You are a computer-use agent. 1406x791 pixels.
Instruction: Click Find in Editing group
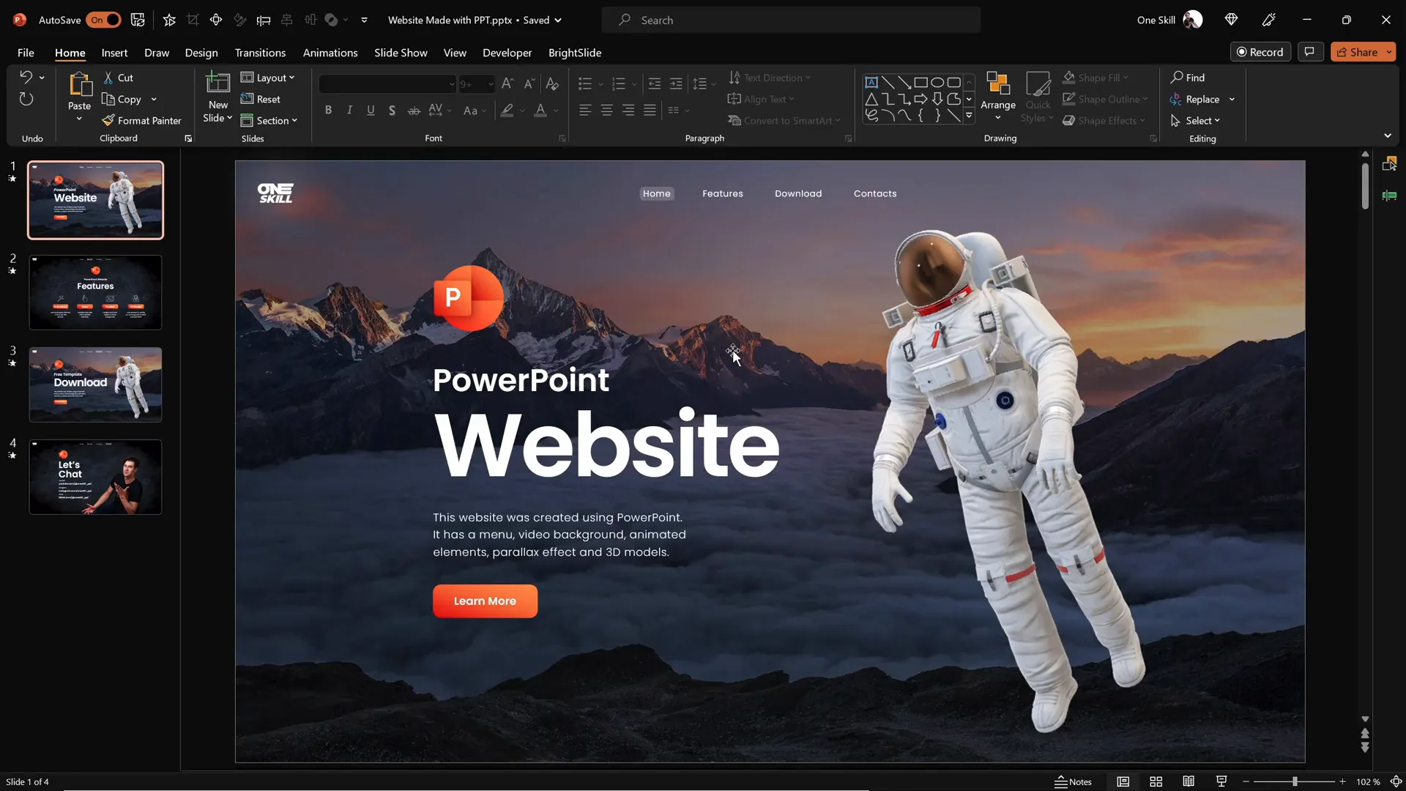pos(1187,78)
